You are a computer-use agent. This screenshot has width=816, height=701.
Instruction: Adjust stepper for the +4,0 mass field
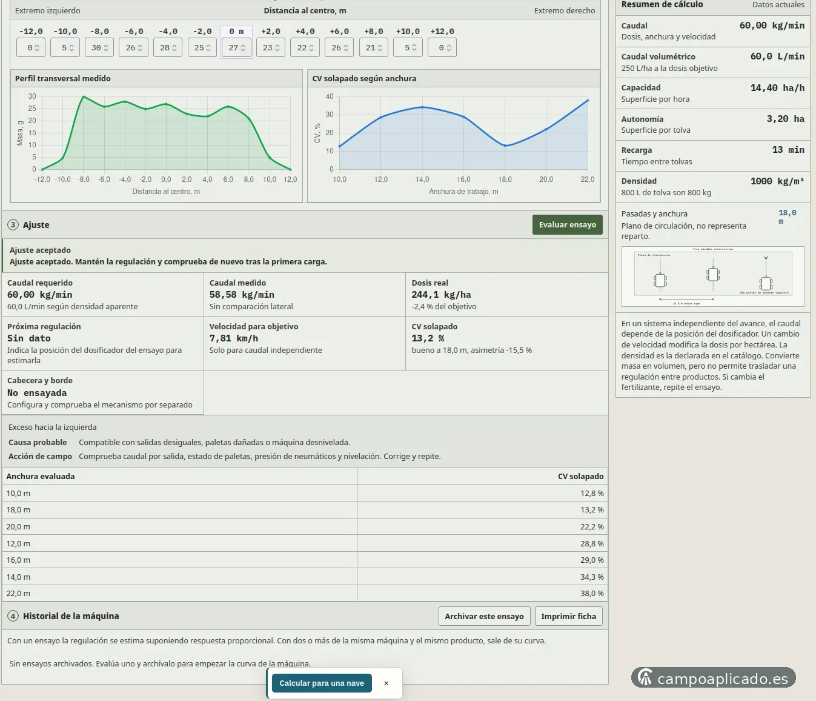(311, 48)
